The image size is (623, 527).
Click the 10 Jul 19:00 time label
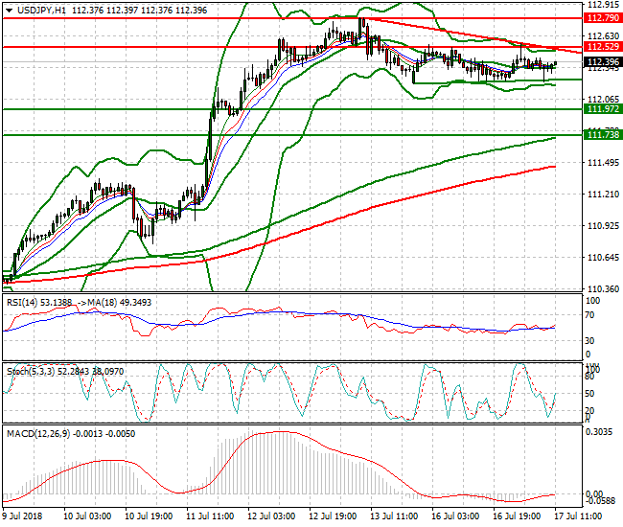pos(149,516)
